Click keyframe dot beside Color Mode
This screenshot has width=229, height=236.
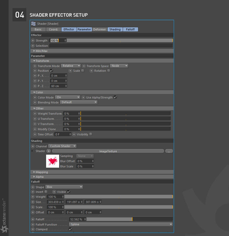(x=35, y=97)
